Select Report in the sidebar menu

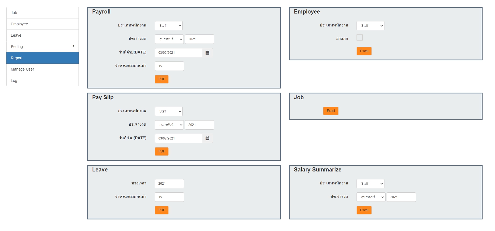click(43, 58)
